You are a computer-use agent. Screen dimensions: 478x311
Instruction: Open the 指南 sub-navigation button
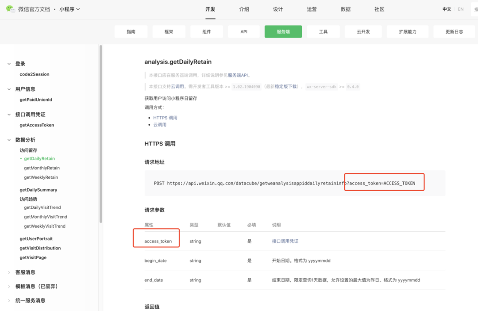(131, 32)
